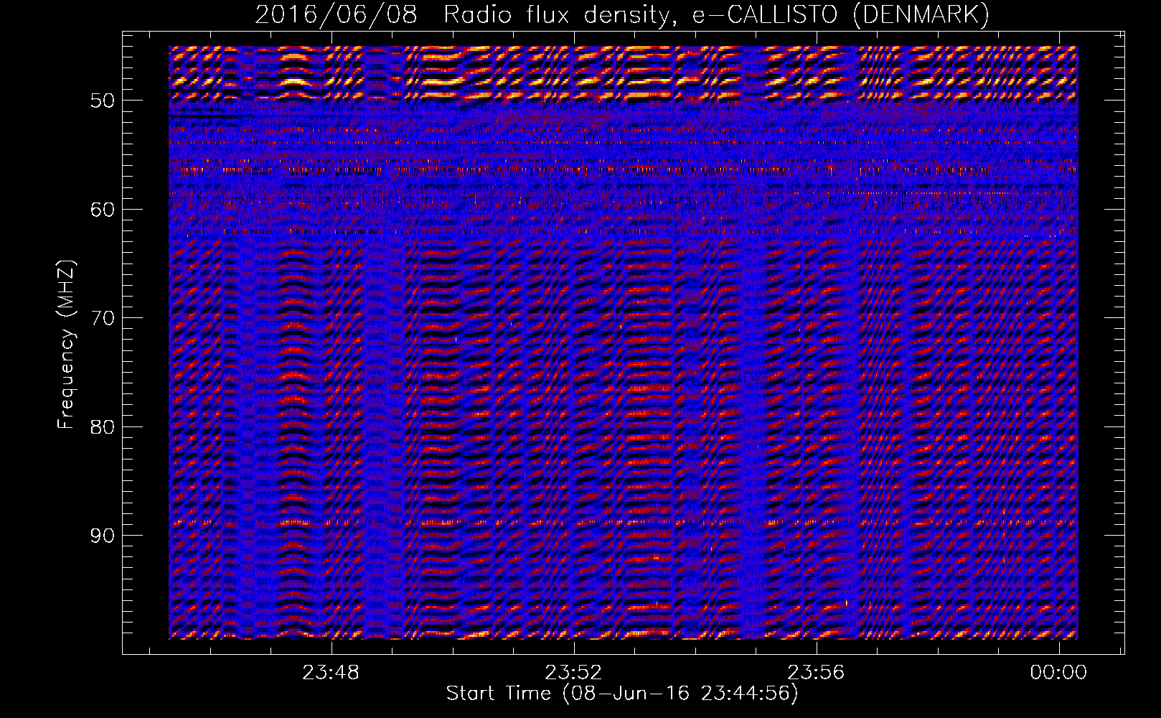The height and width of the screenshot is (718, 1161).
Task: Click the 23:48 time tick label
Action: 331,673
